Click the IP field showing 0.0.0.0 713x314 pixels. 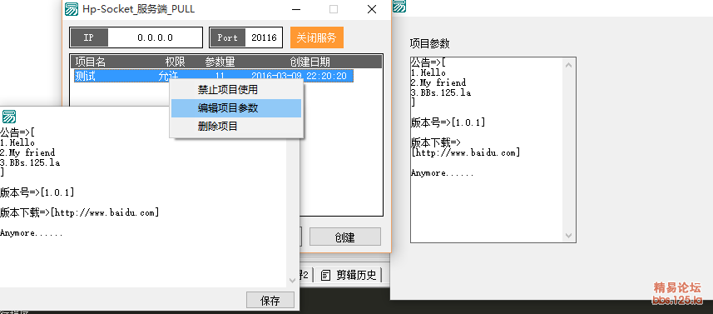point(155,37)
